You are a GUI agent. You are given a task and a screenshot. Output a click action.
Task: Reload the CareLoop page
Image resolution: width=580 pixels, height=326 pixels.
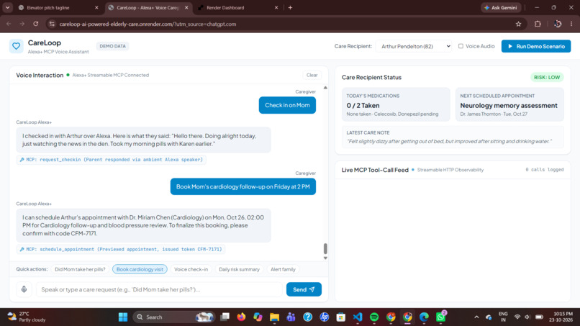click(x=35, y=24)
